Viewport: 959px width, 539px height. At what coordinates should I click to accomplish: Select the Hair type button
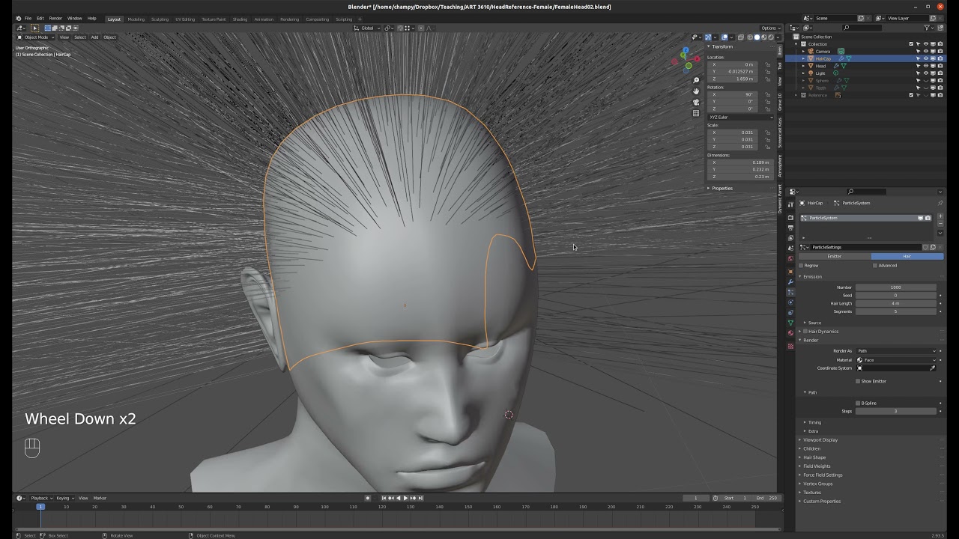click(907, 256)
